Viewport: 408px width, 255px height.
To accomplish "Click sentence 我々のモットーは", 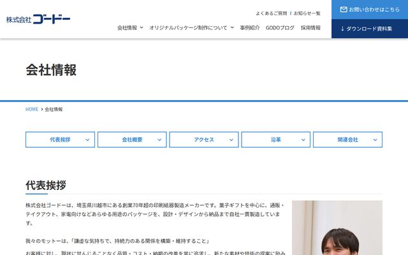I will (x=117, y=241).
